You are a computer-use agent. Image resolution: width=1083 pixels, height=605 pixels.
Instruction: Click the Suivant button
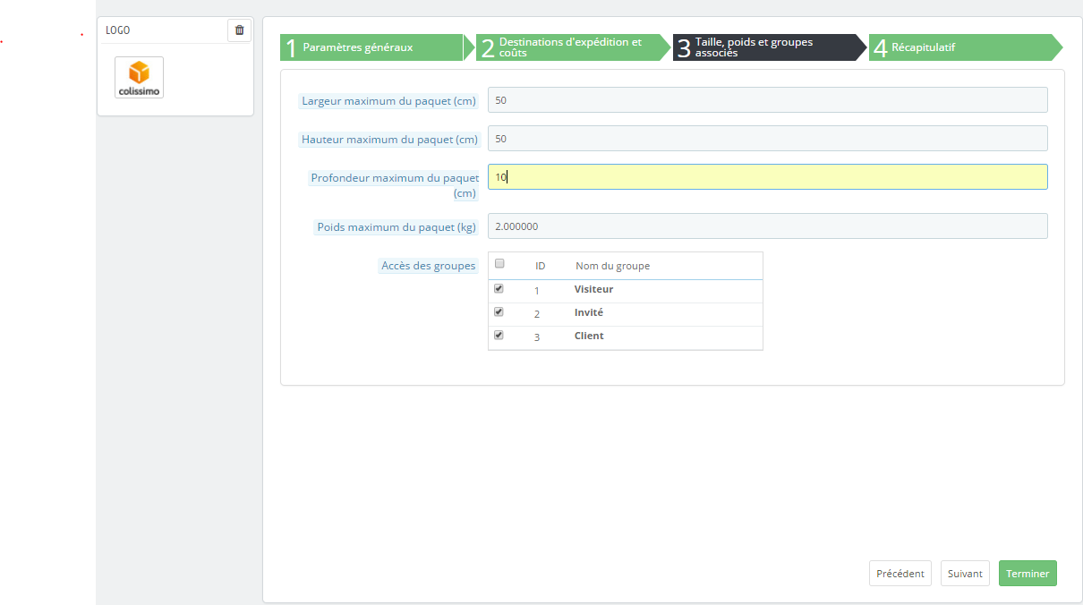click(x=965, y=574)
